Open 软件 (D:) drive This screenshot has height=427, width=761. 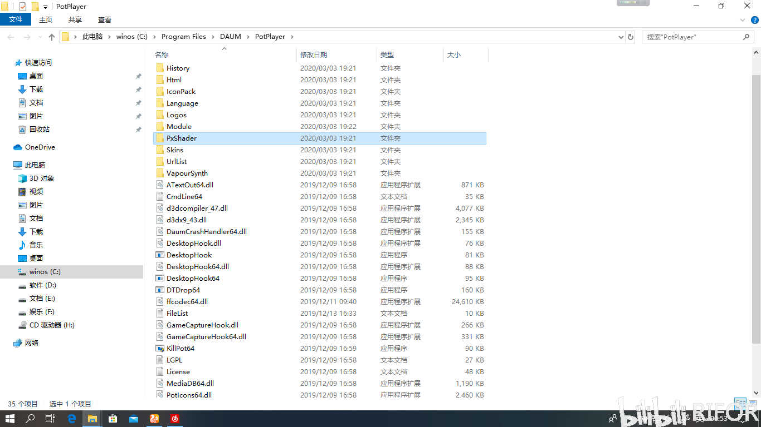[x=37, y=285]
